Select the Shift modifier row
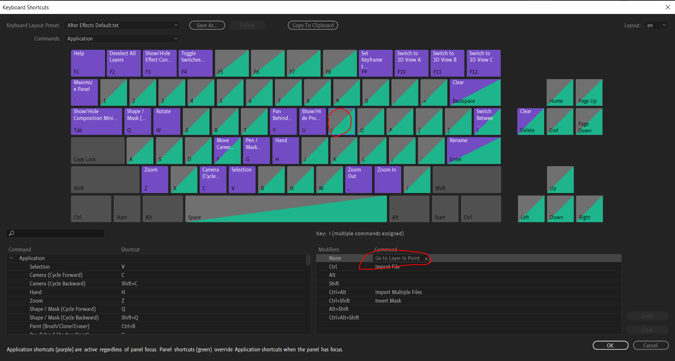 469,284
